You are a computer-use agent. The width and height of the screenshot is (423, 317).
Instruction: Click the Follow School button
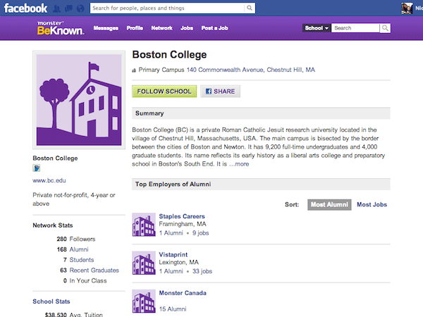(164, 92)
